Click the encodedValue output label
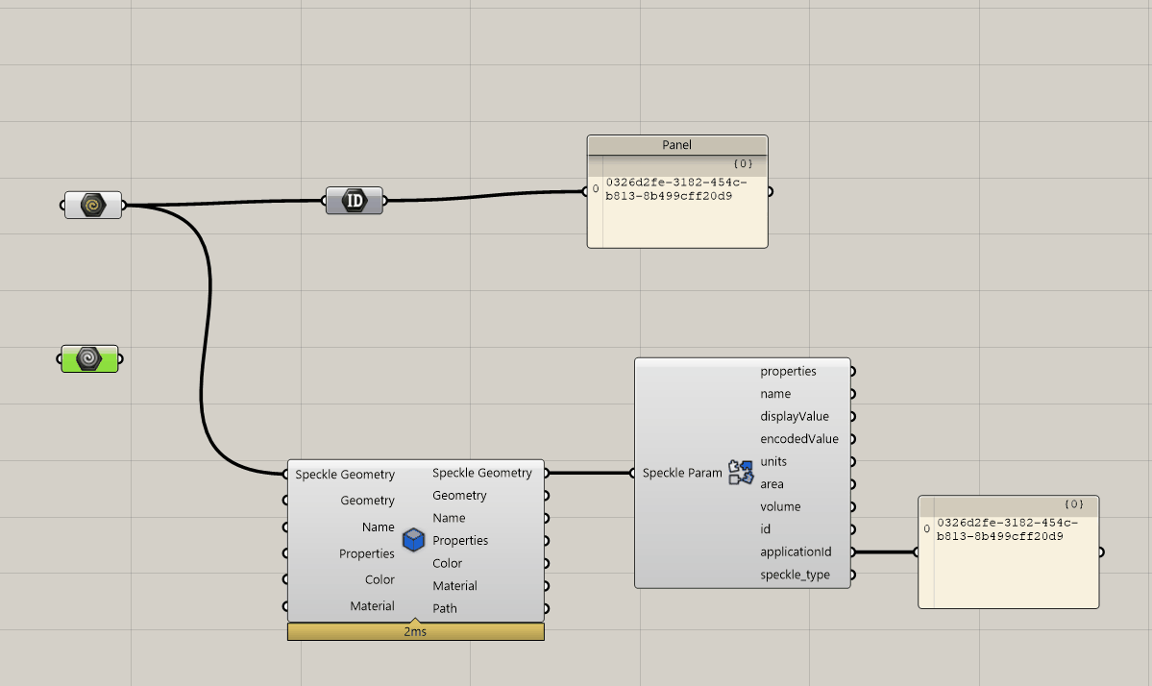Viewport: 1152px width, 686px height. pos(798,439)
